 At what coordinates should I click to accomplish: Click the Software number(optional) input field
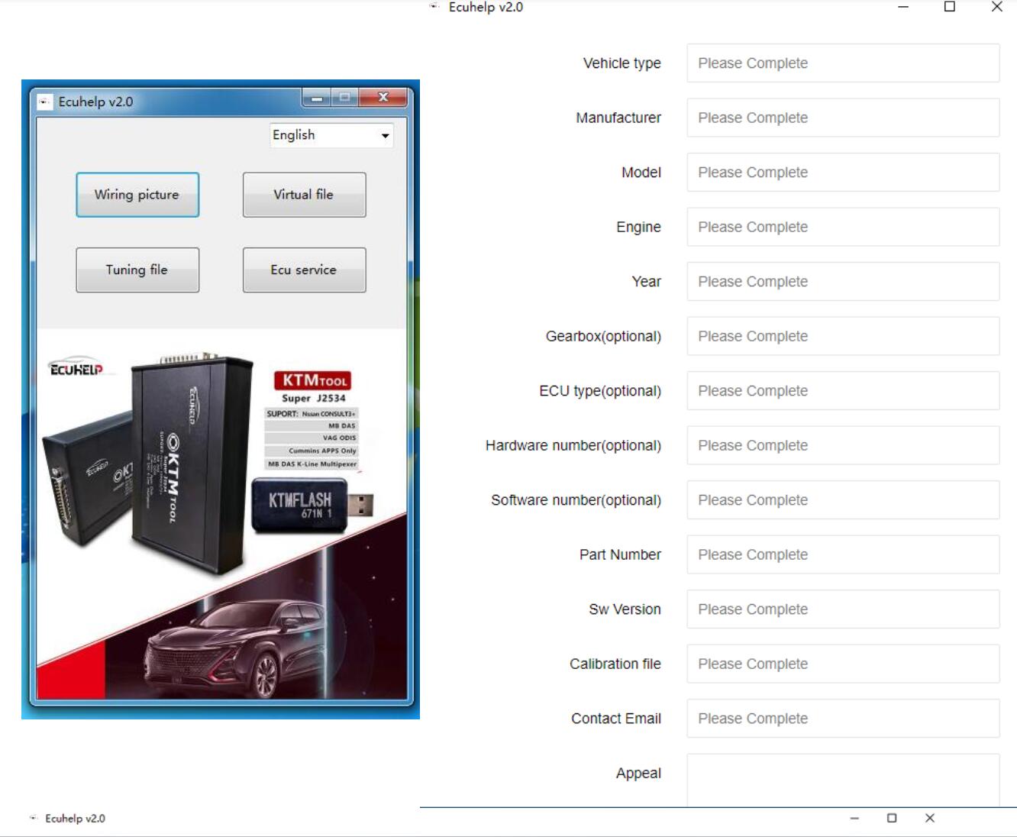(842, 500)
